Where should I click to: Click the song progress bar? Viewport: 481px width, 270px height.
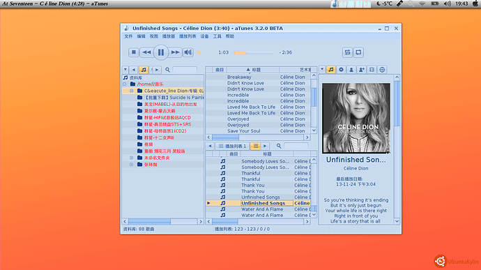tap(253, 53)
